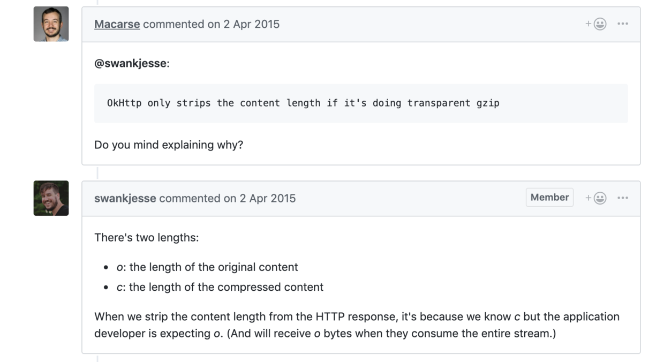
Task: Click the timestamp on Macarse's comment
Action: tap(251, 24)
